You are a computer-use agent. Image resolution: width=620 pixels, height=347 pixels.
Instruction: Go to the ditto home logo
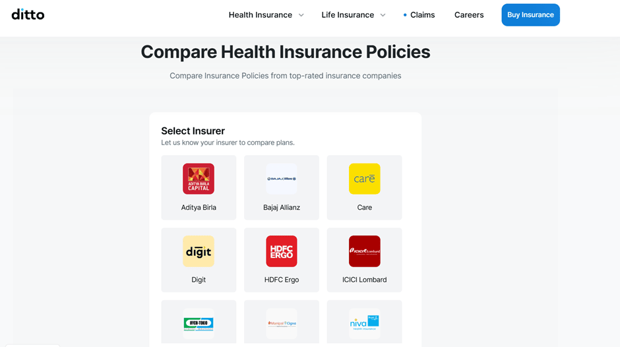pyautogui.click(x=28, y=15)
